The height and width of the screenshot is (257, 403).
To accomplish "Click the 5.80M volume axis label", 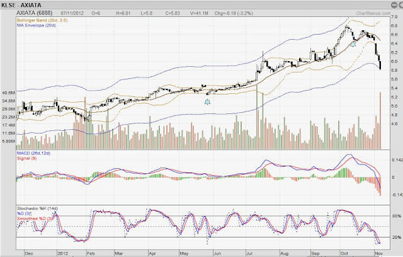I will (x=8, y=141).
